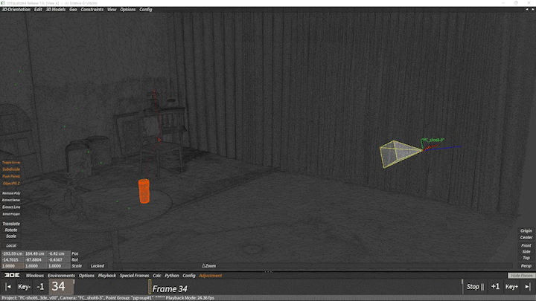This screenshot has height=301, width=536.
Task: Open the bottom Options menu
Action: [86, 276]
